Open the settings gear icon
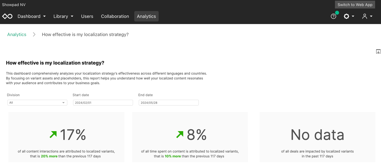Image resolution: width=381 pixels, height=167 pixels. (x=346, y=16)
